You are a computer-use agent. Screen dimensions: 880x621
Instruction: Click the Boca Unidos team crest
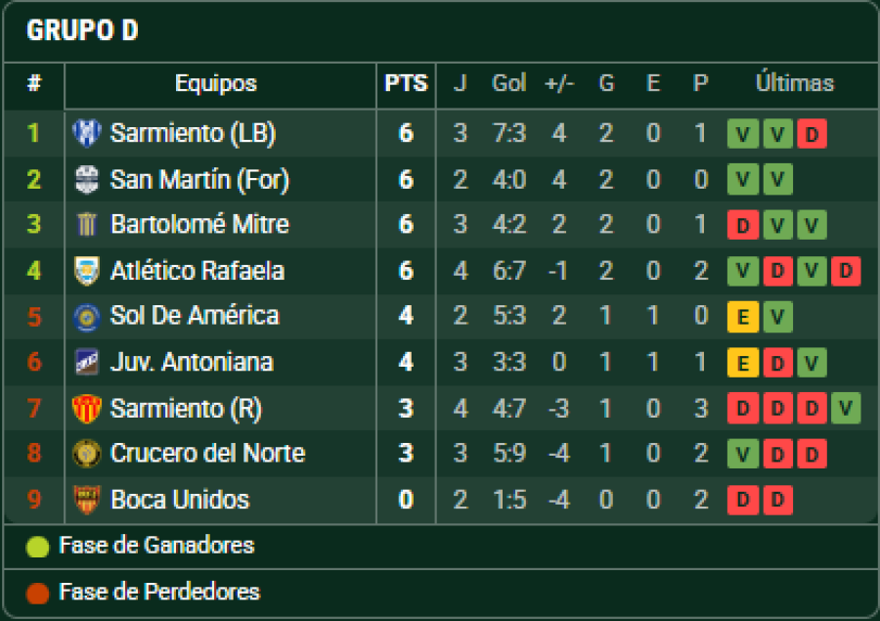point(86,500)
